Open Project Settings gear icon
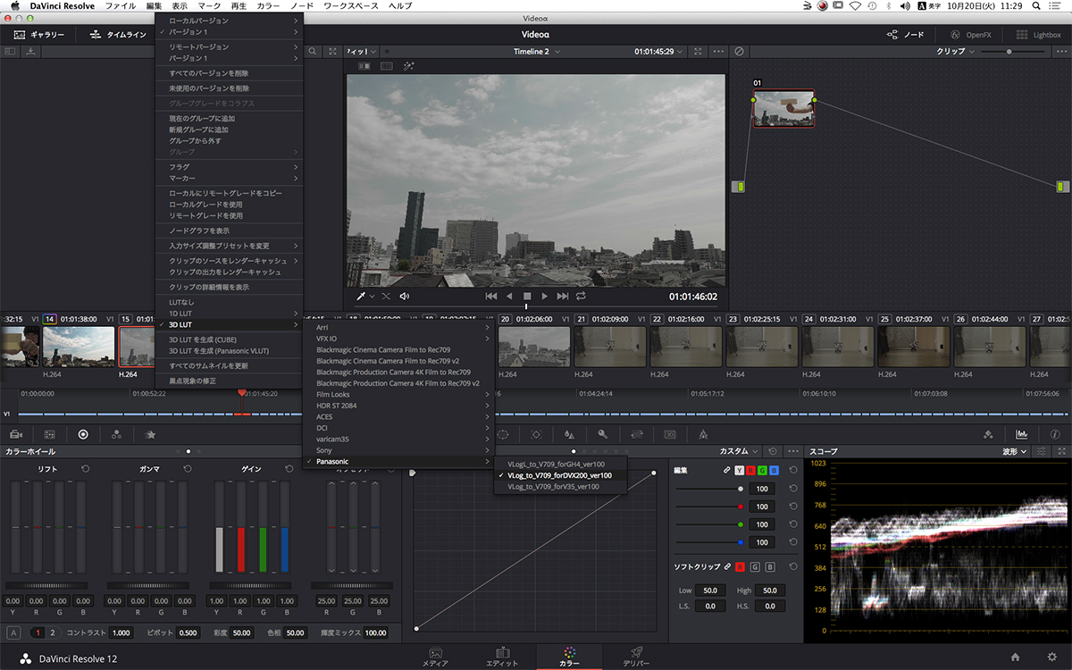The image size is (1072, 670). (1051, 657)
